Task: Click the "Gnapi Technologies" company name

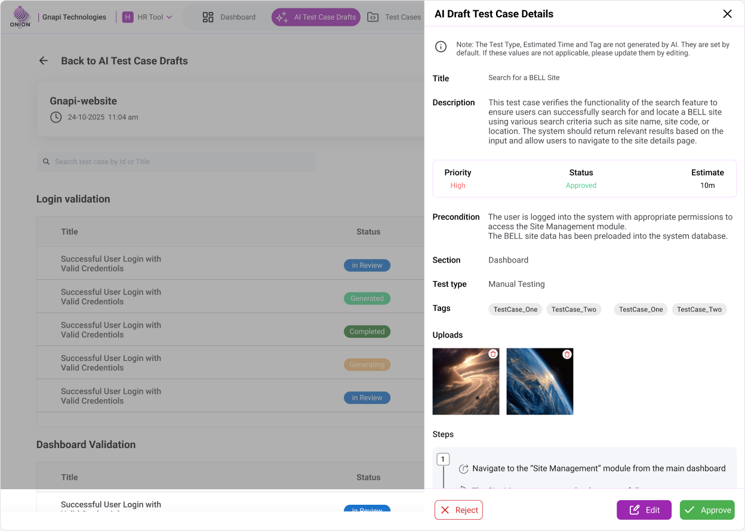Action: pos(75,17)
